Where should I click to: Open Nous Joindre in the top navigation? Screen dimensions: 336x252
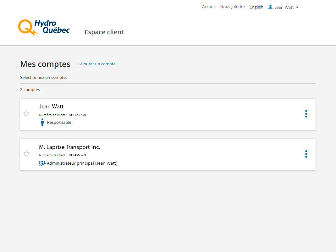232,7
